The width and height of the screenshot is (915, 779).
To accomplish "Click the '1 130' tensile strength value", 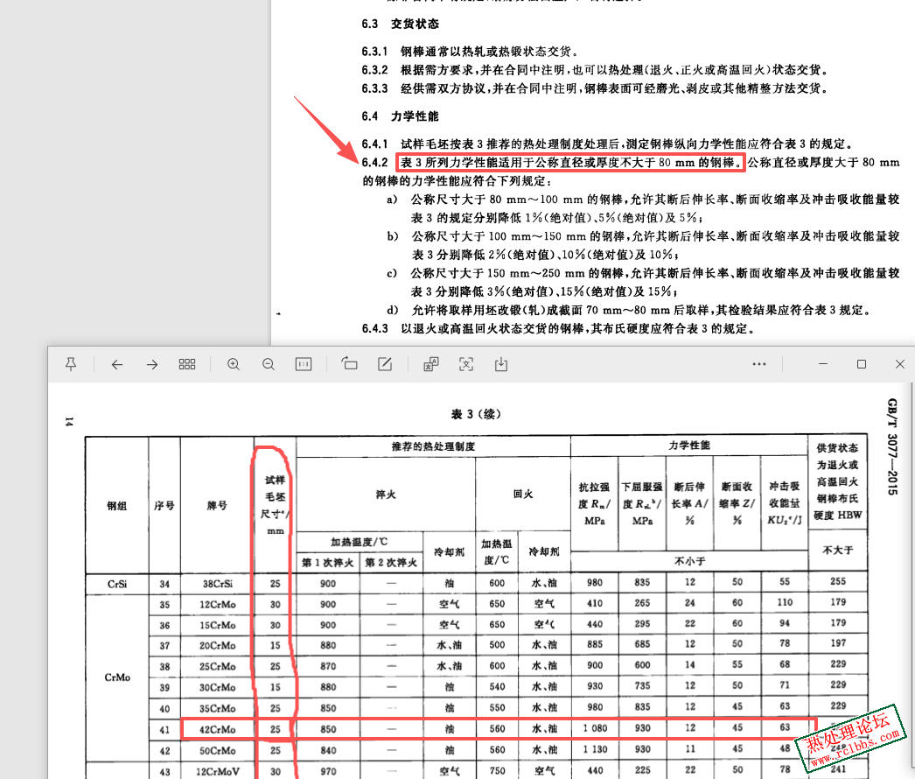I will coord(595,749).
